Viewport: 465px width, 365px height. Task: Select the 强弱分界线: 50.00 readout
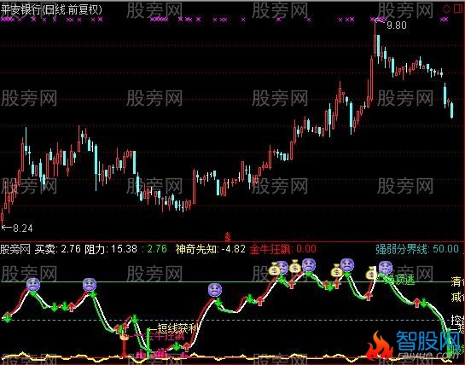click(417, 249)
